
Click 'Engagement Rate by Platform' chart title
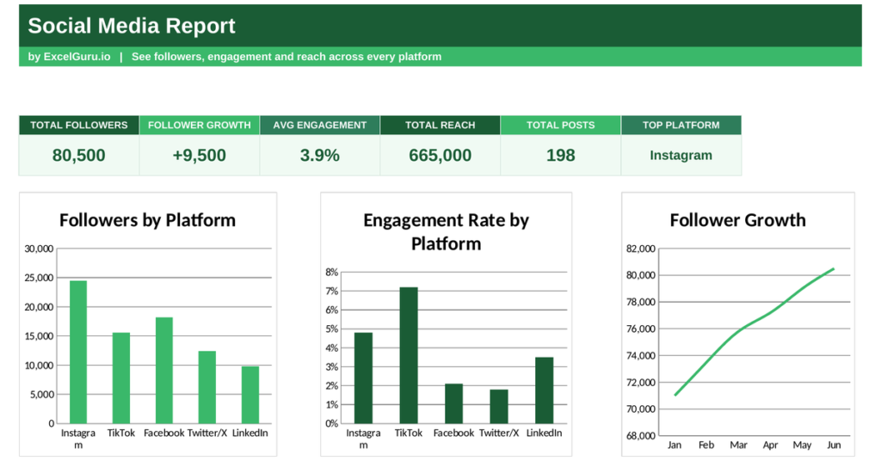[447, 232]
